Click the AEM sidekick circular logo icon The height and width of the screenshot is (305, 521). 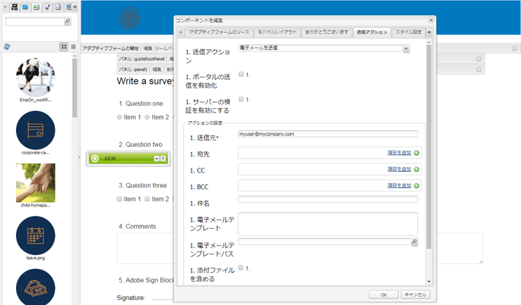94,159
